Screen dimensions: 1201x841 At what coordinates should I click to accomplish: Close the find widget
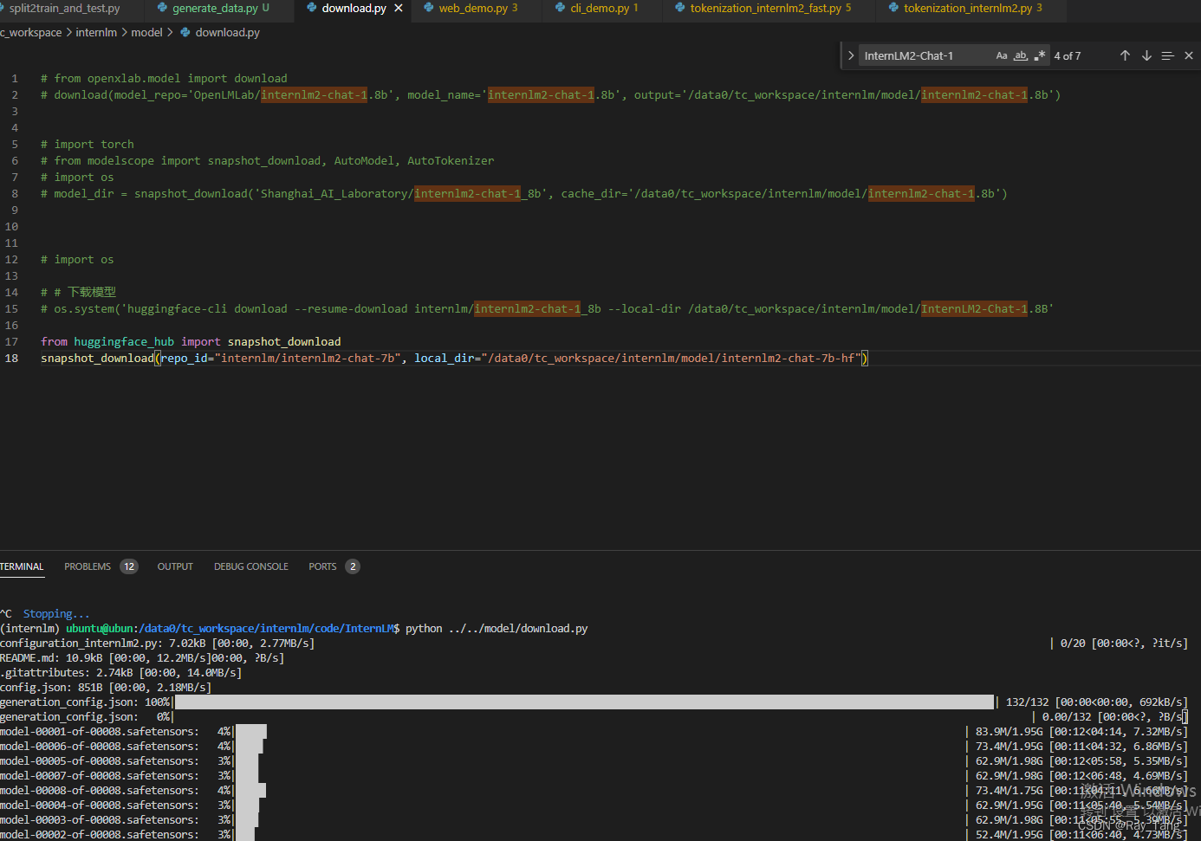coord(1189,55)
